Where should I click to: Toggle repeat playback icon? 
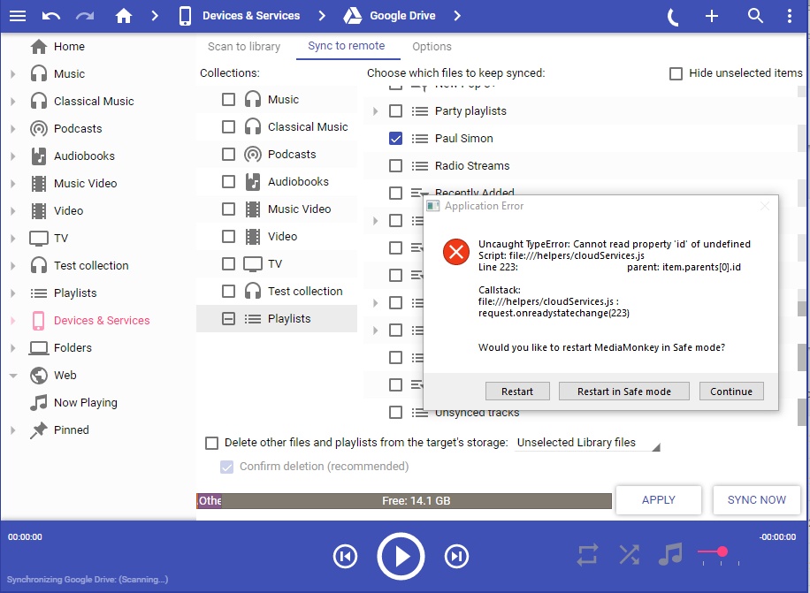[x=588, y=555]
